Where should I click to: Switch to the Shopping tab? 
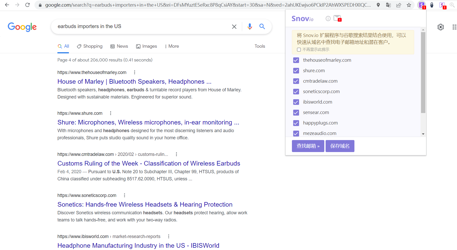90,46
